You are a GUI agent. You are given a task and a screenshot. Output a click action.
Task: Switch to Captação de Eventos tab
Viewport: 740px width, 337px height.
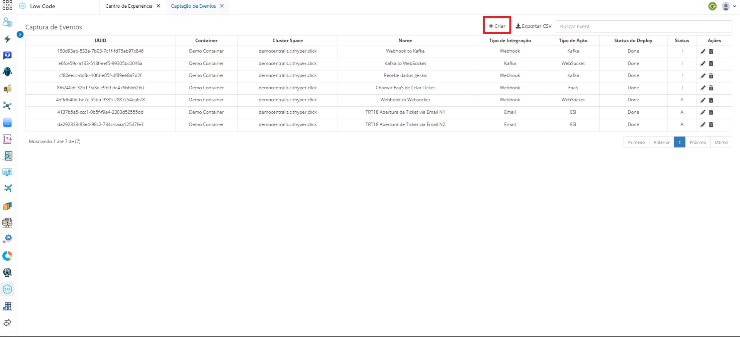pos(193,6)
